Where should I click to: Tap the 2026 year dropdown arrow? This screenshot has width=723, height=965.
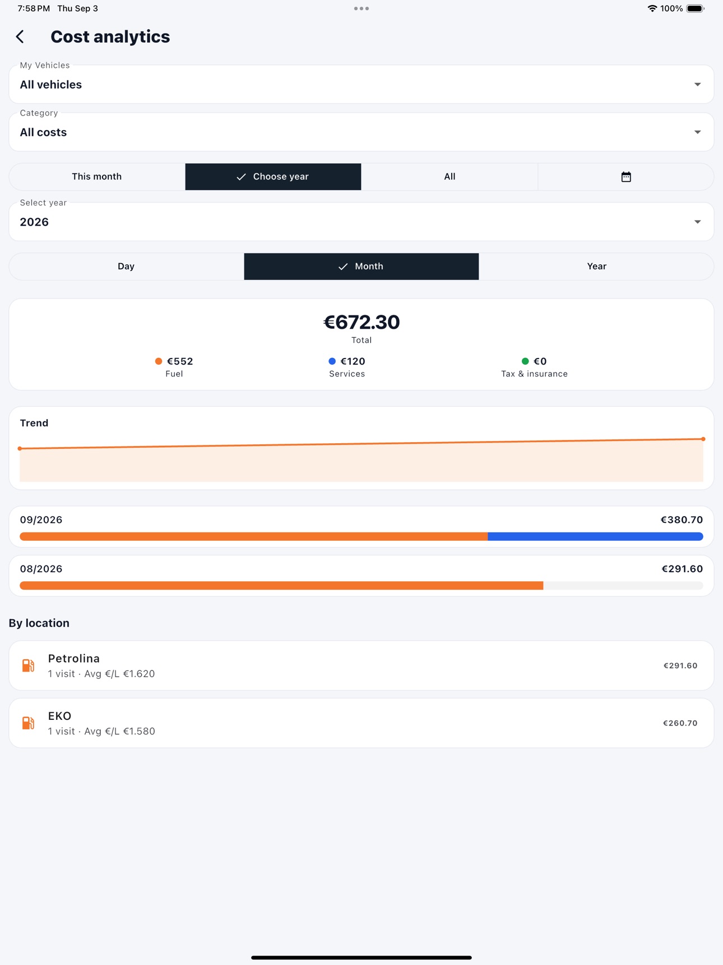tap(698, 222)
